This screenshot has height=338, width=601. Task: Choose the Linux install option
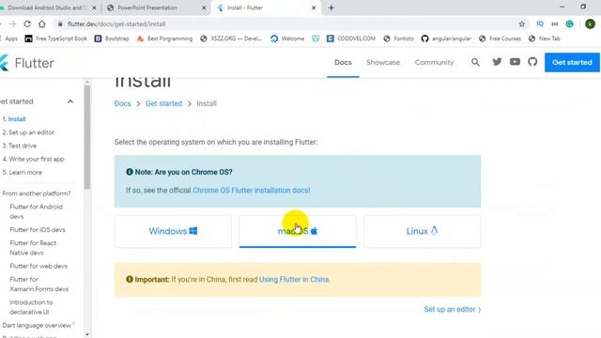click(422, 231)
